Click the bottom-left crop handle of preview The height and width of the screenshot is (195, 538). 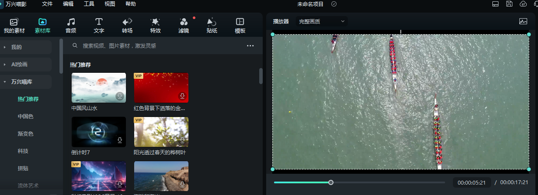pos(273,169)
